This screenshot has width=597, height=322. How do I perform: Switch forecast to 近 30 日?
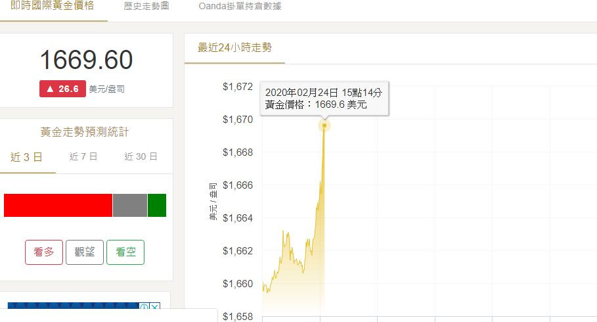[141, 156]
